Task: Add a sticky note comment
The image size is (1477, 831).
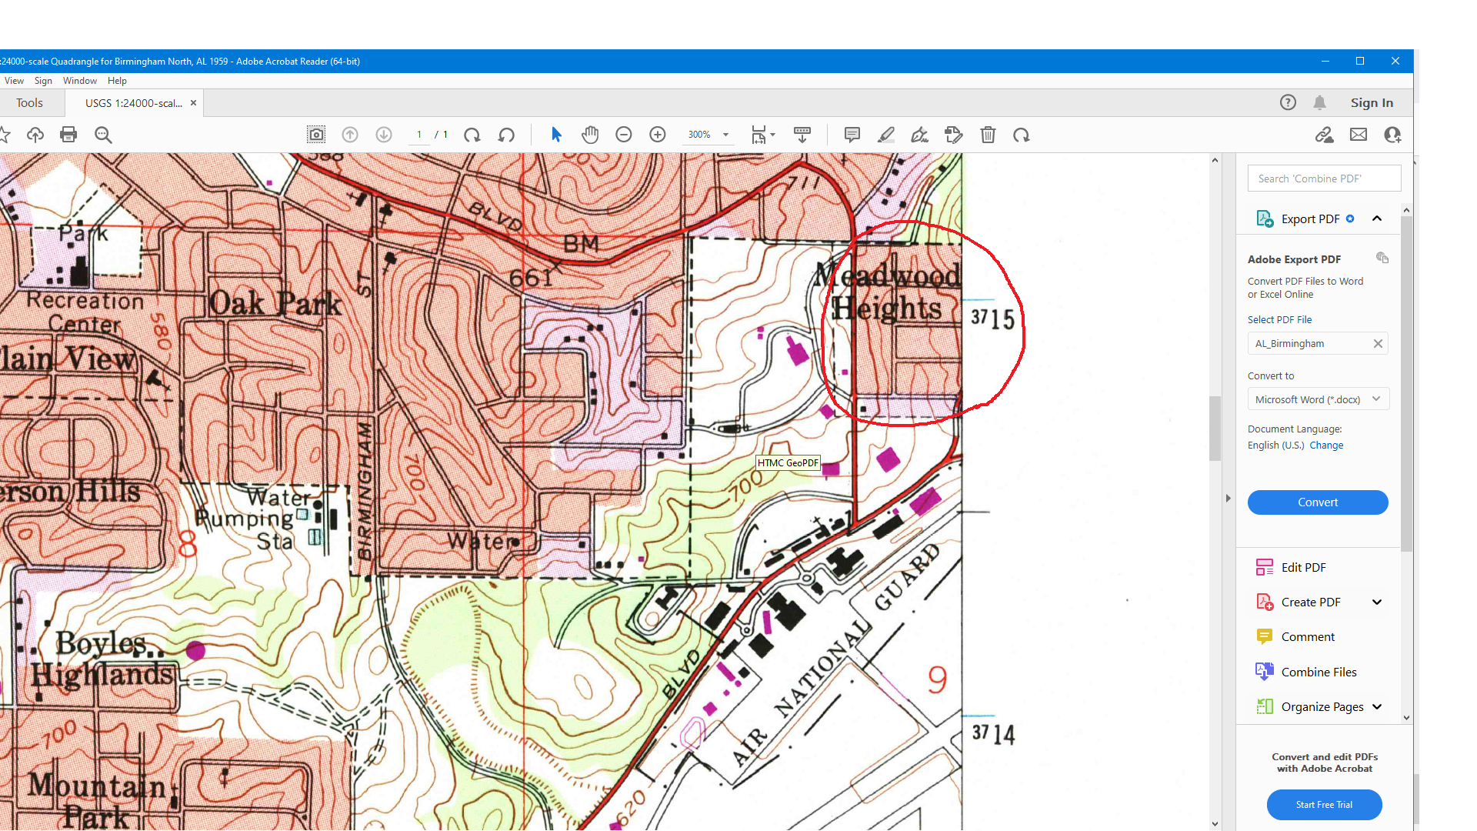Action: (852, 135)
